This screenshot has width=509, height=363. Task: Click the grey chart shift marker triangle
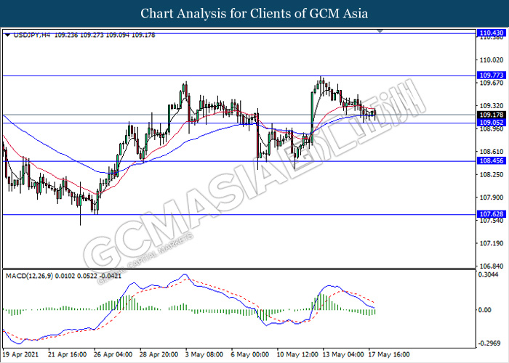coord(380,31)
